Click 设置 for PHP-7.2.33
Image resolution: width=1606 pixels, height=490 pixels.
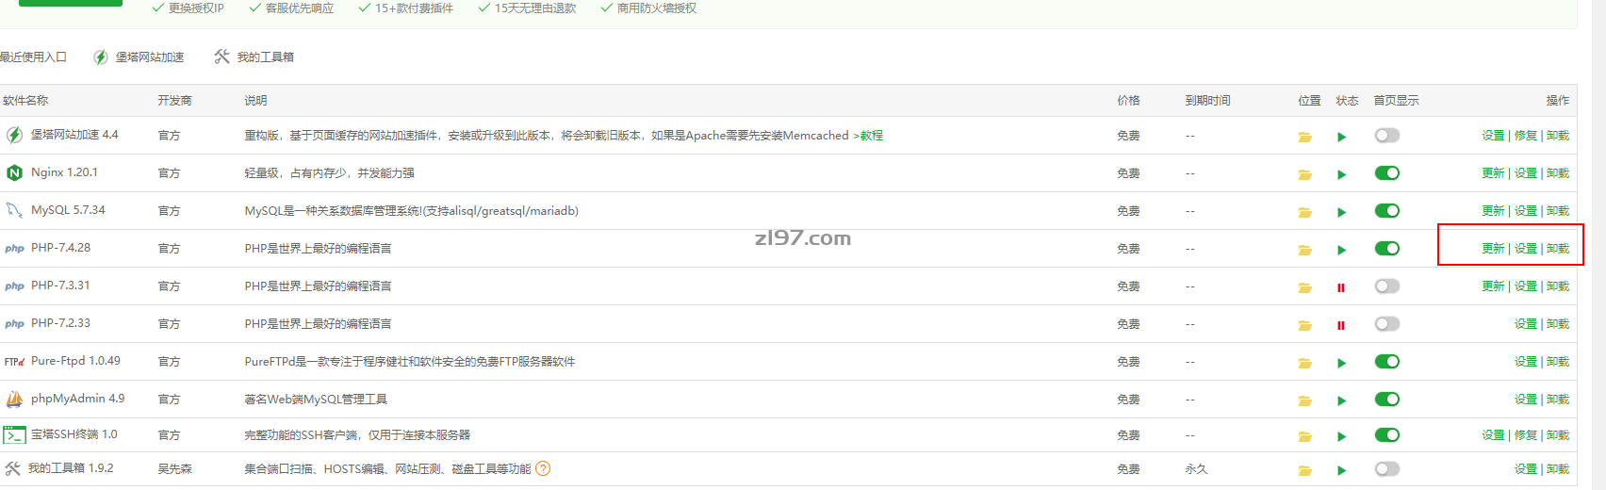pyautogui.click(x=1526, y=324)
